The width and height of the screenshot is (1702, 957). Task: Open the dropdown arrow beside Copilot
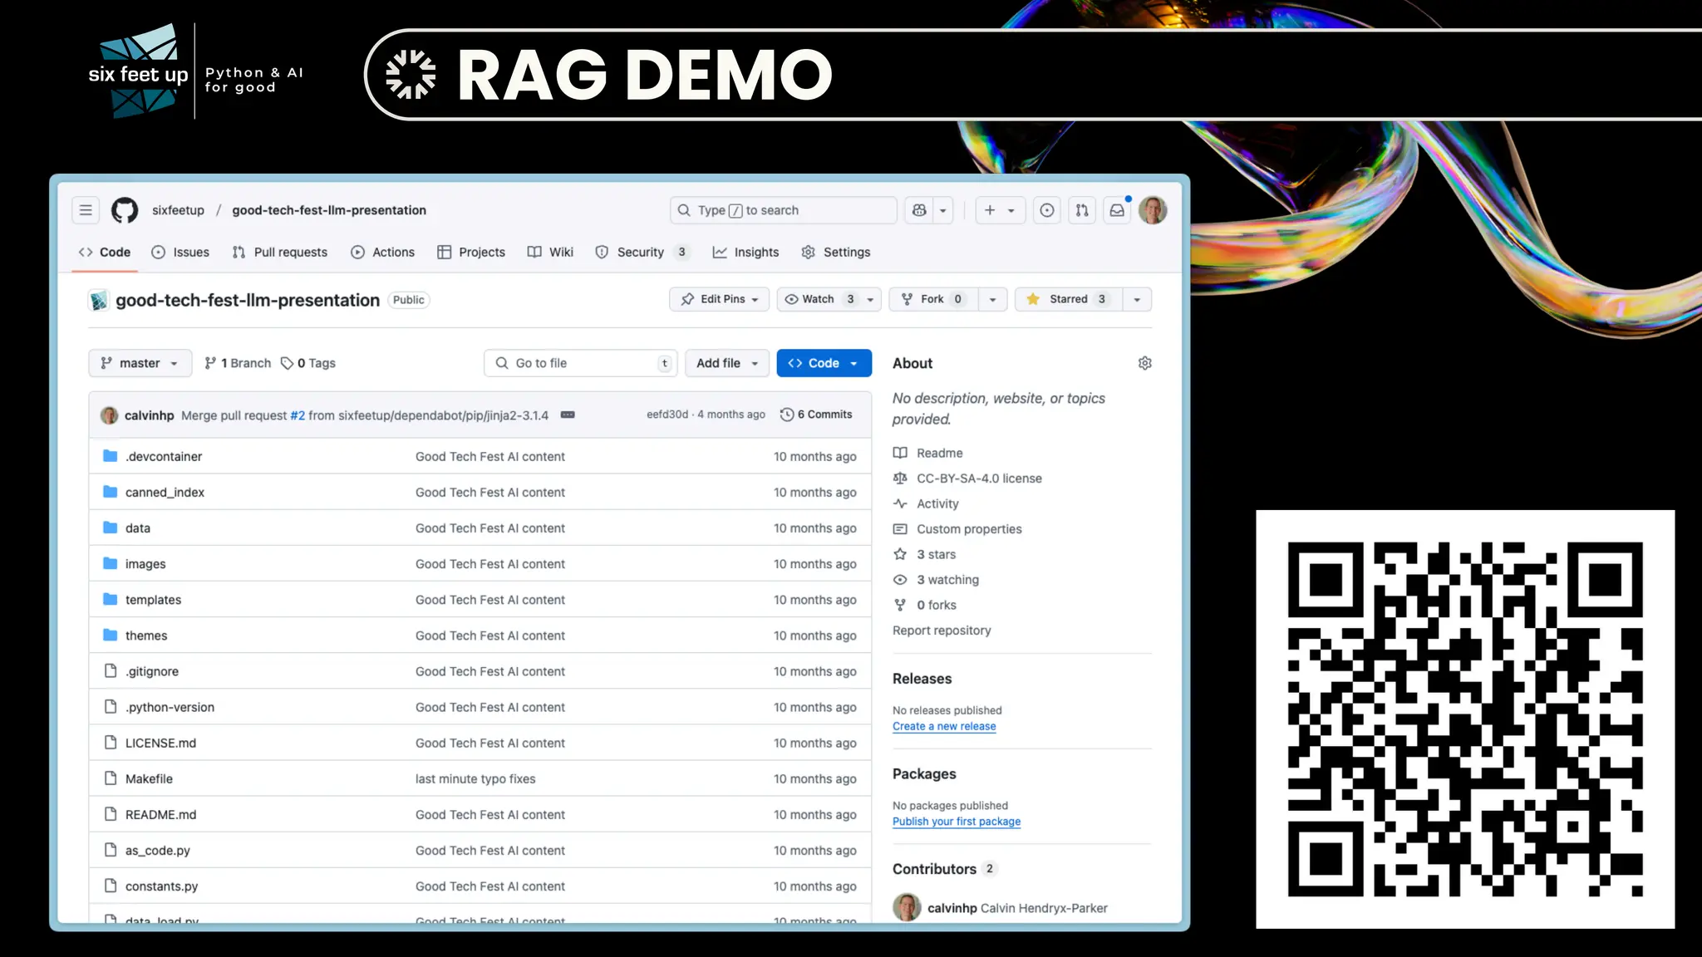click(943, 210)
